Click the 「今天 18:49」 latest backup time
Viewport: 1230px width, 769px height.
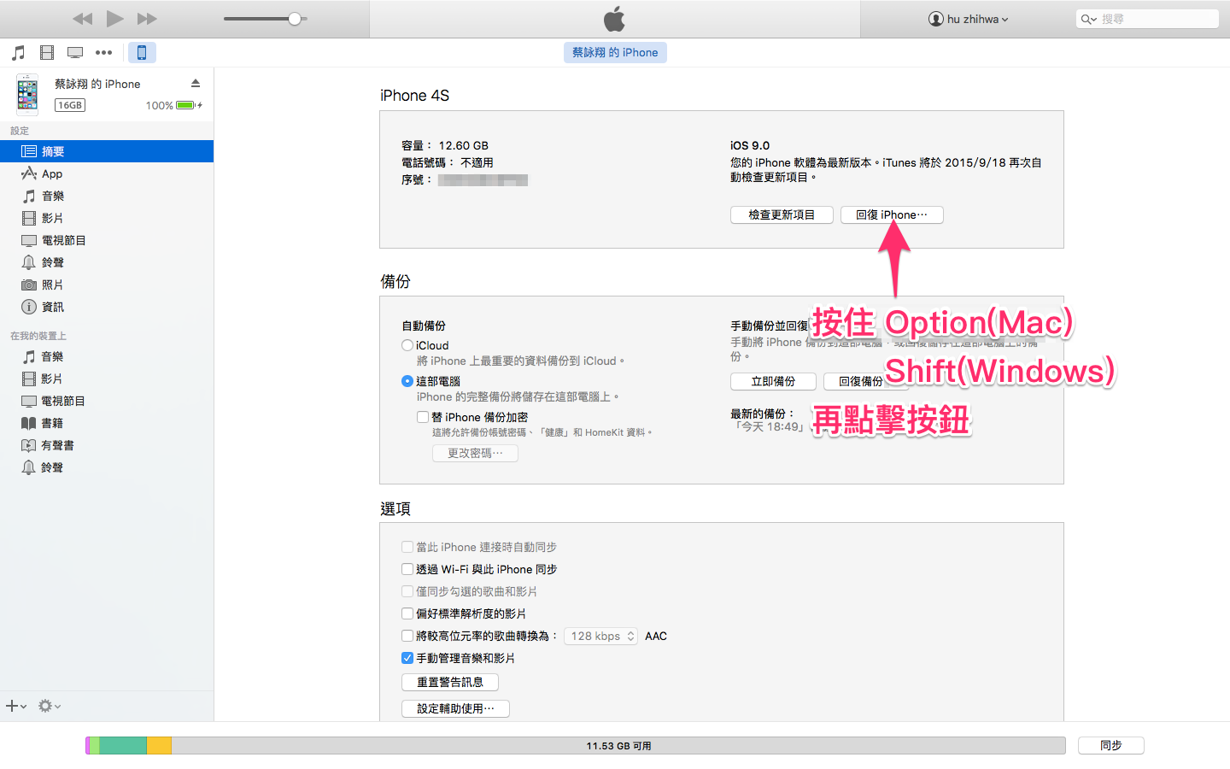click(770, 426)
